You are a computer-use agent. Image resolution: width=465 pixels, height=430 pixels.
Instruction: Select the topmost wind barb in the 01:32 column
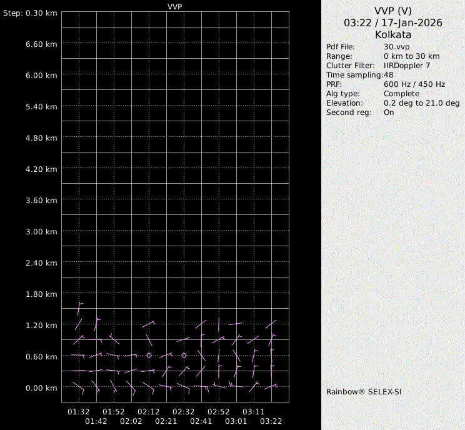[79, 308]
